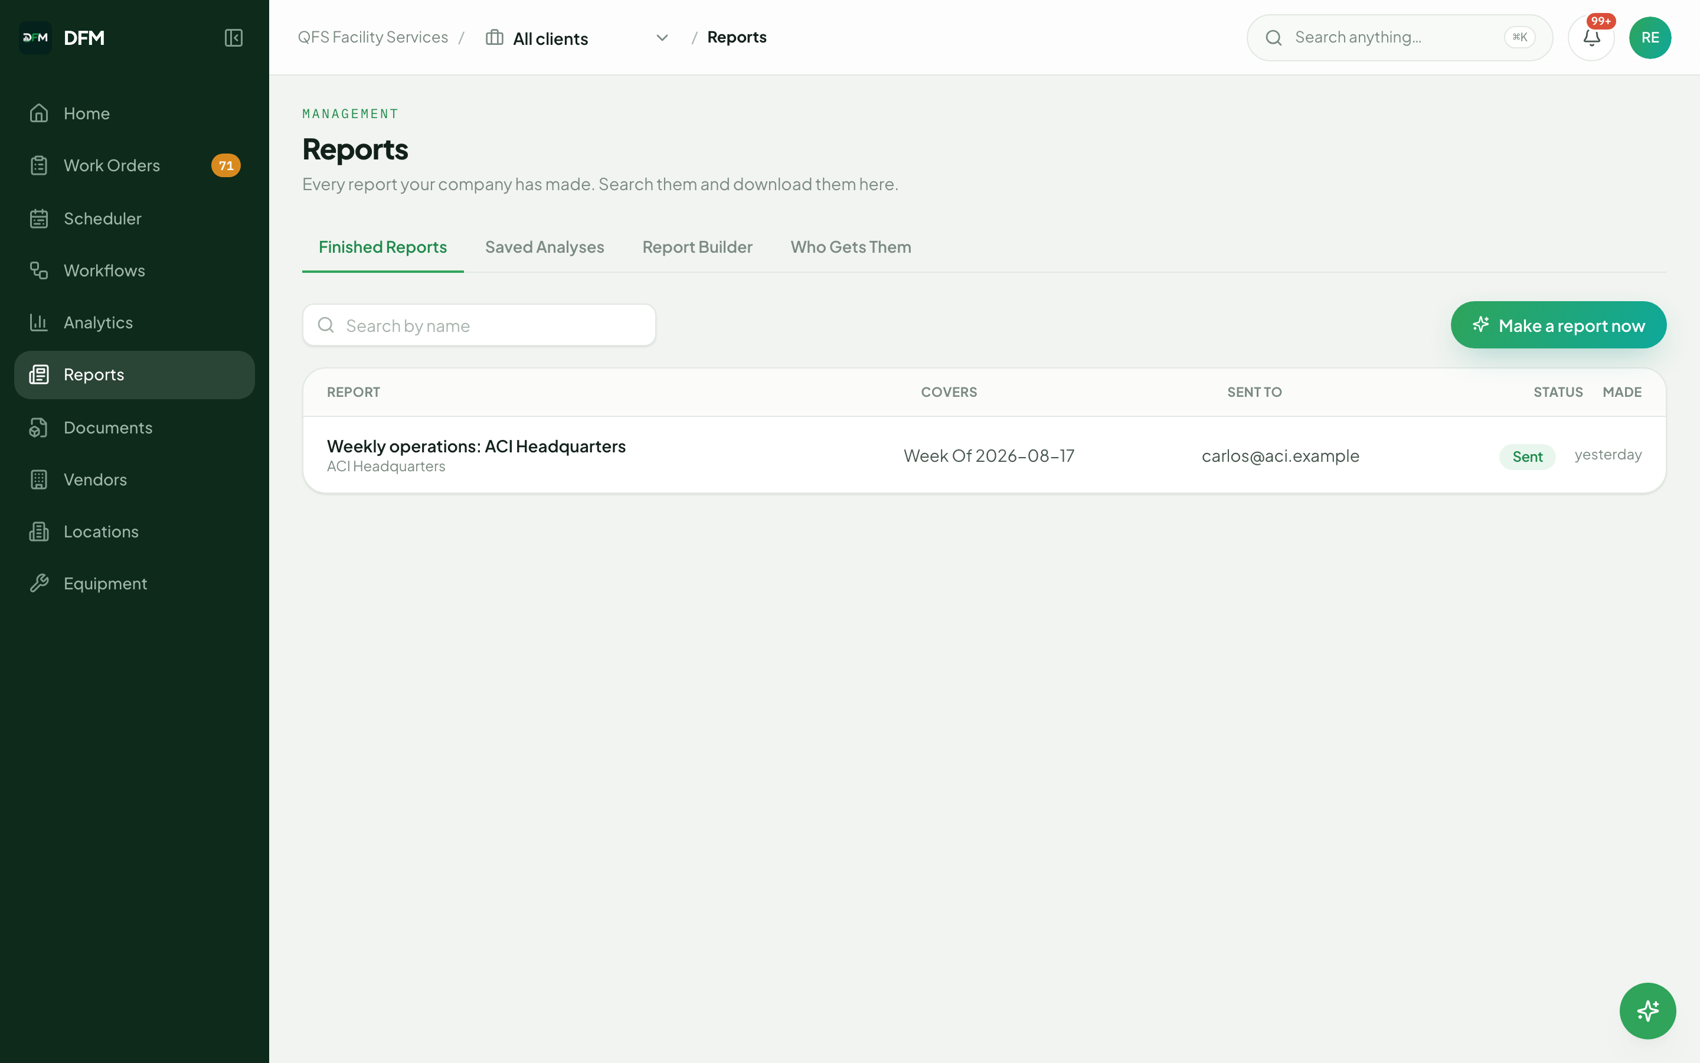Click the Make a report now button
The height and width of the screenshot is (1063, 1700).
click(x=1558, y=325)
